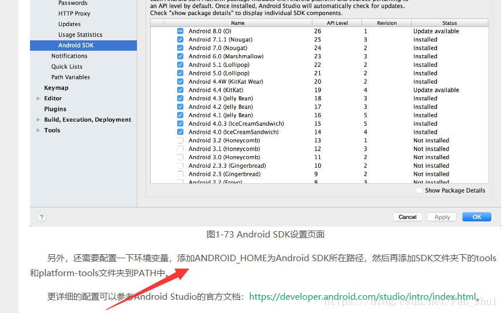Screen dimensions: 504x313
Task: Open Updates settings page
Action: 69,24
